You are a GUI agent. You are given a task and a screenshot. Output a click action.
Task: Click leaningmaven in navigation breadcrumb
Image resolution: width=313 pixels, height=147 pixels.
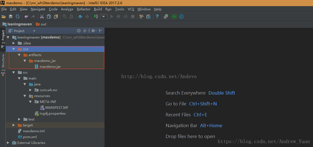click(x=17, y=24)
